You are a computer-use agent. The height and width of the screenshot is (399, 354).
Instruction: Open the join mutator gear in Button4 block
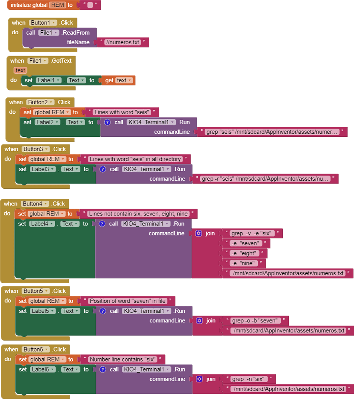point(199,233)
